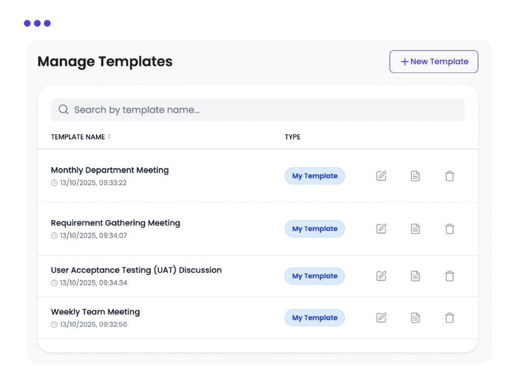Click My Template badge on Requirement Gathering row
Viewport: 519px width, 389px height.
pos(314,229)
